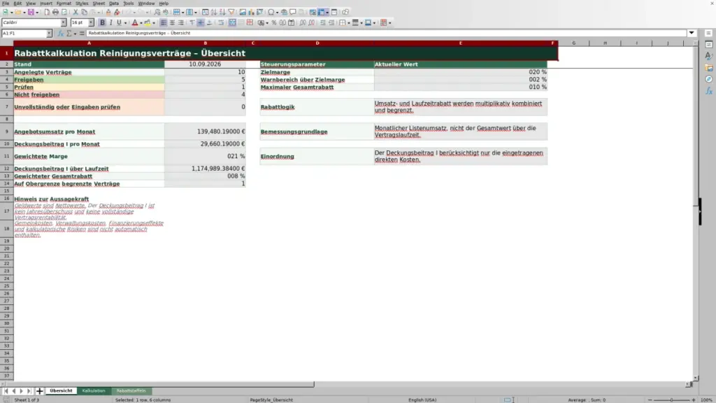Screen dimensions: 716x403
Task: Click the AutoFilter funnel icon
Action: (231, 12)
